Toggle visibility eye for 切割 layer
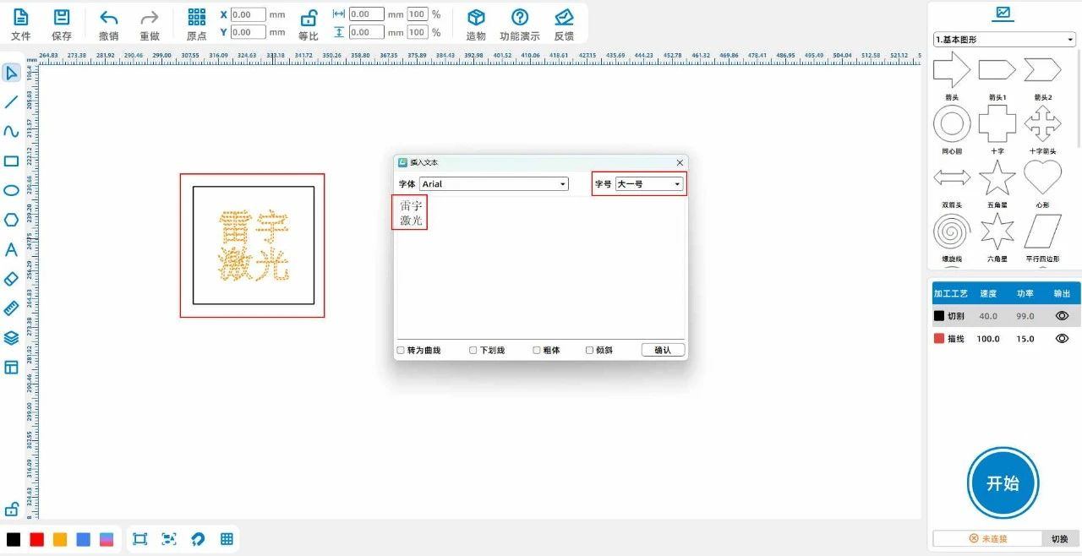The width and height of the screenshot is (1082, 556). click(x=1062, y=316)
